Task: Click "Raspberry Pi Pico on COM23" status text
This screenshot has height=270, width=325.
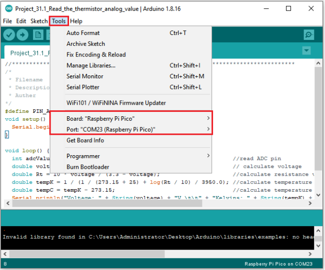Action: point(278,264)
